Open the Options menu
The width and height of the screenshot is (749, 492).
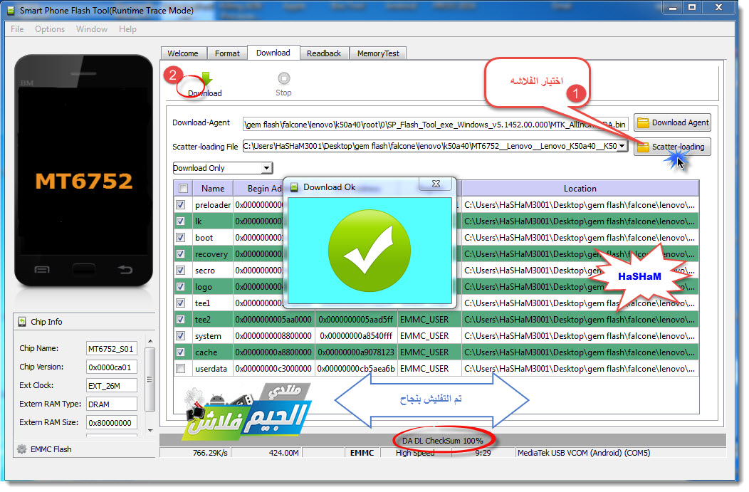point(50,29)
